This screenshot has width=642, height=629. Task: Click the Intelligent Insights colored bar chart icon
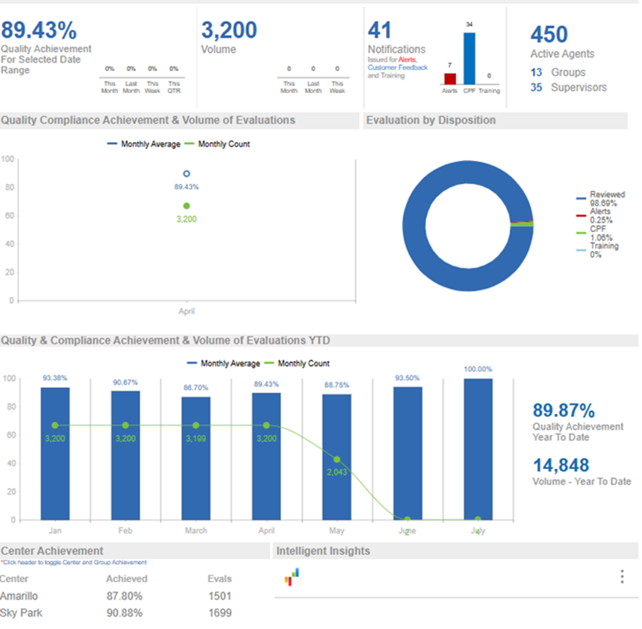(293, 578)
